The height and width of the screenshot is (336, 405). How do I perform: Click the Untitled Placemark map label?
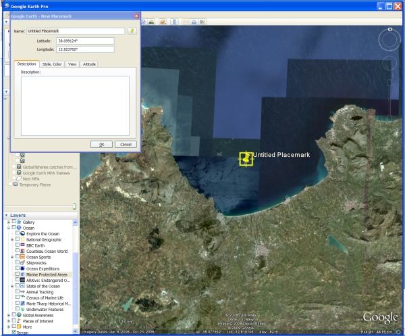[281, 155]
